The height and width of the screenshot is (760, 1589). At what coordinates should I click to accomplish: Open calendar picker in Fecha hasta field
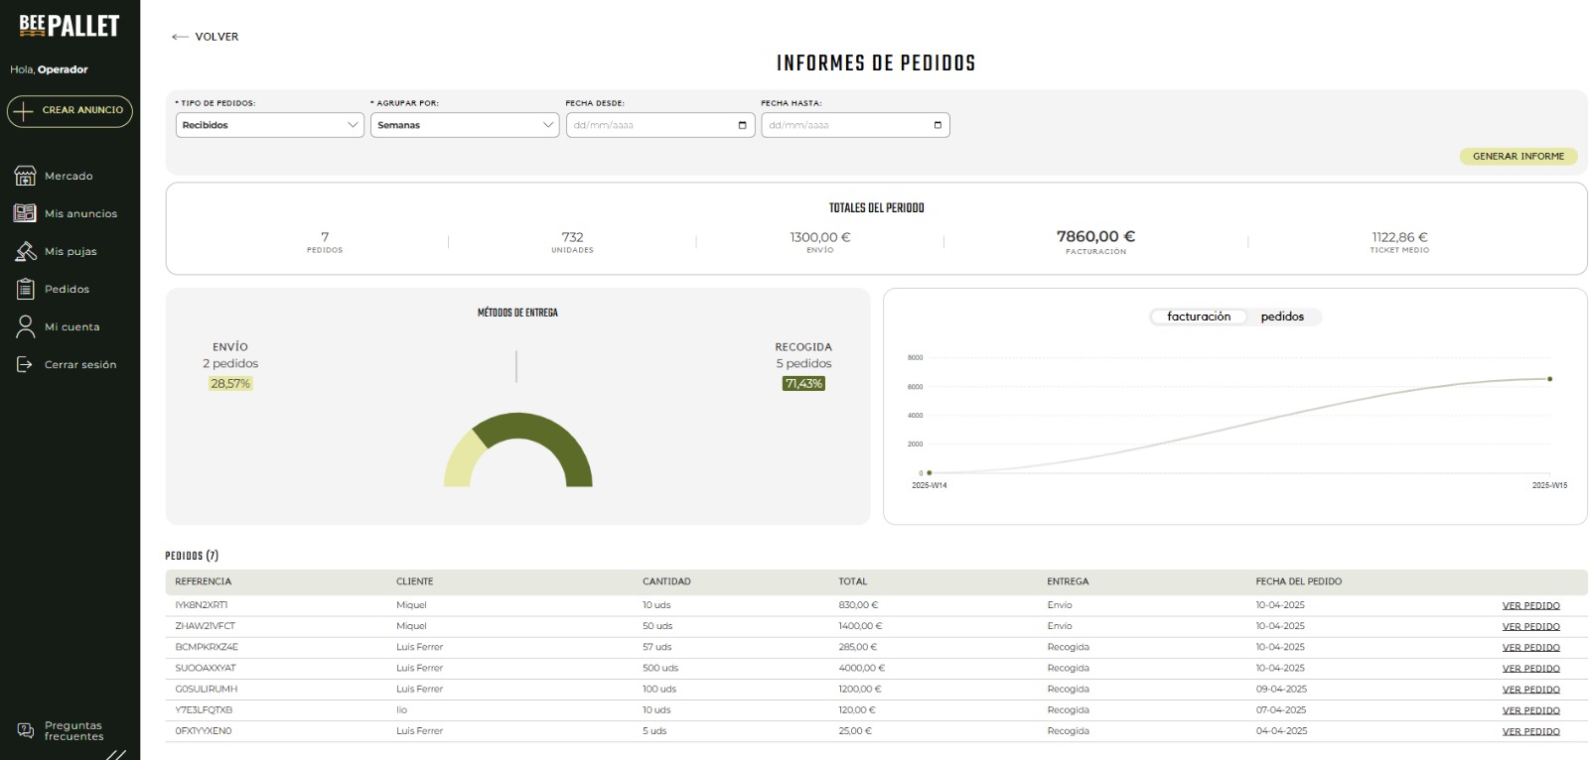(938, 125)
